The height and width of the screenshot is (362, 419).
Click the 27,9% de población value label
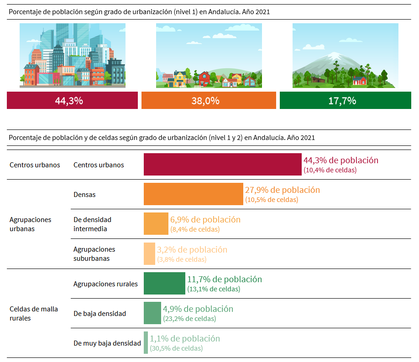point(283,190)
